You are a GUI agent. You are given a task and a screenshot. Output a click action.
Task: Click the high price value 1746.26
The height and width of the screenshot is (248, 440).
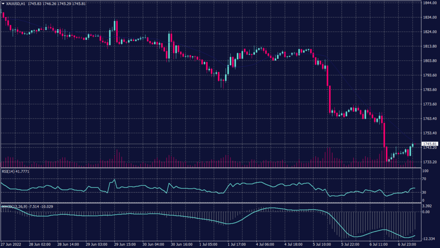click(50, 3)
